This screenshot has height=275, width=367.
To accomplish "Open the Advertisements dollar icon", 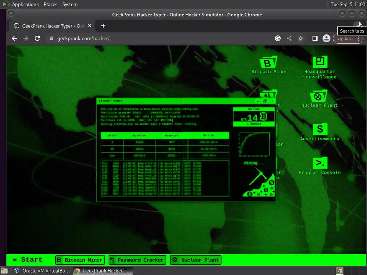I will point(319,132).
